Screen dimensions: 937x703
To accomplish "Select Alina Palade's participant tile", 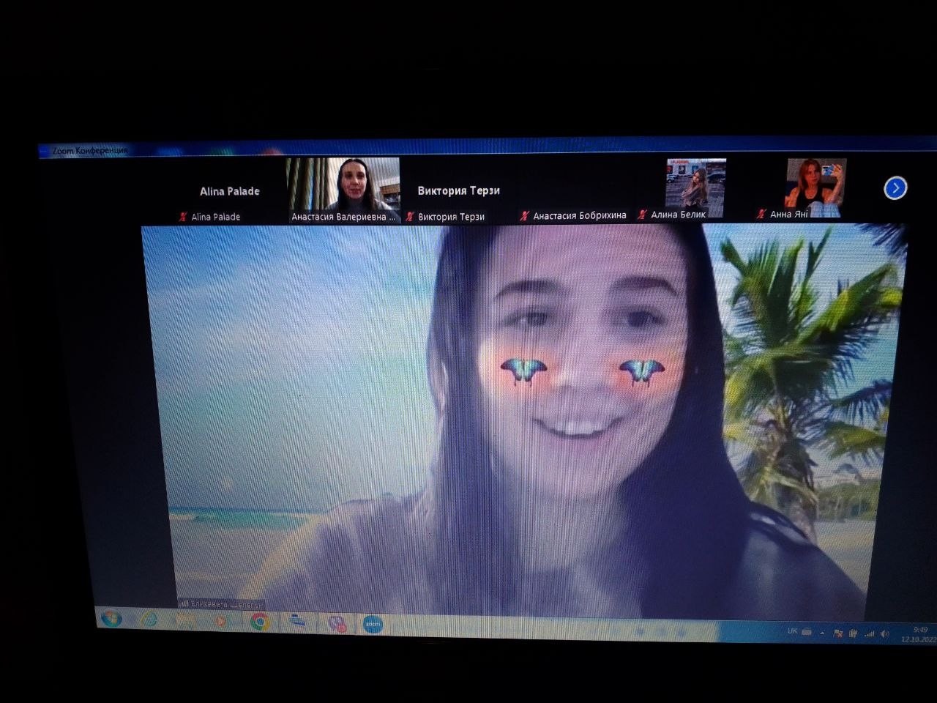I will coord(229,191).
